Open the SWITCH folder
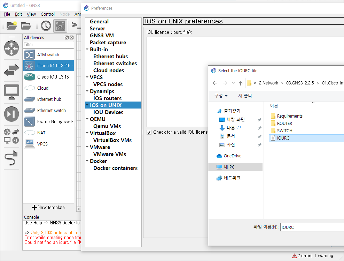The height and width of the screenshot is (261, 344). (284, 130)
